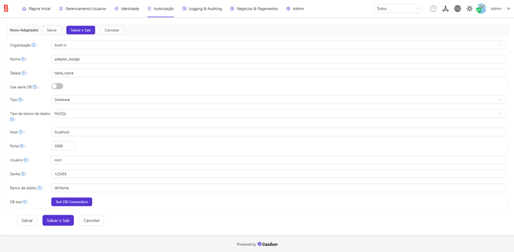
Task: Click the top Cancelar button
Action: [x=111, y=30]
